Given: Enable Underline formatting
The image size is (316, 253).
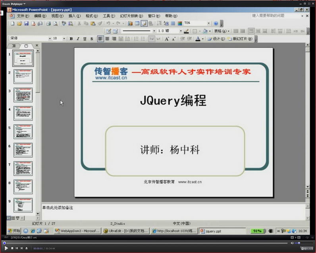Looking at the screenshot, I should coord(85,39).
